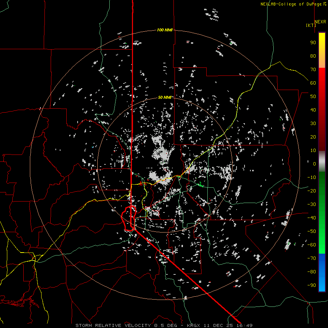This screenshot has height=328, width=328.
Task: Click the positive 90 scale value
Action: tap(313, 43)
